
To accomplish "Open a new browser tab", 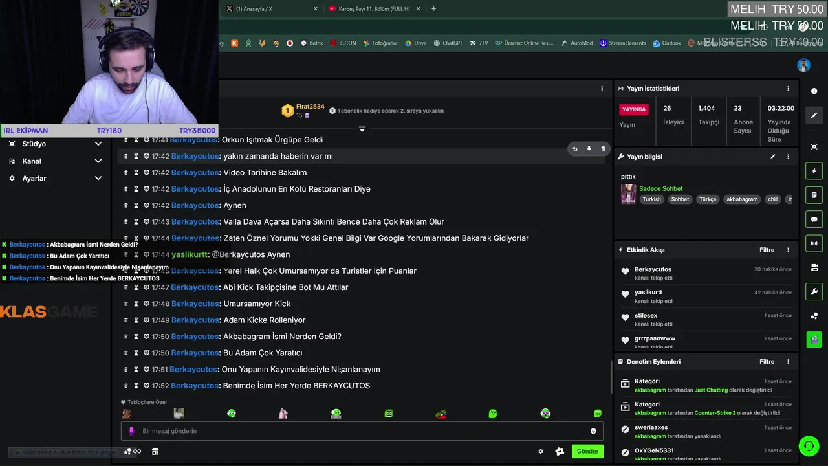I will tap(433, 9).
